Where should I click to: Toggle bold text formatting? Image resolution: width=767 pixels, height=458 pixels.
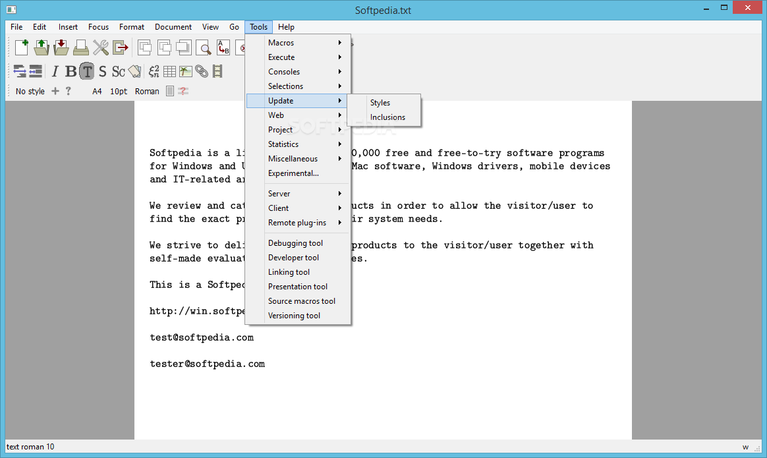point(71,71)
